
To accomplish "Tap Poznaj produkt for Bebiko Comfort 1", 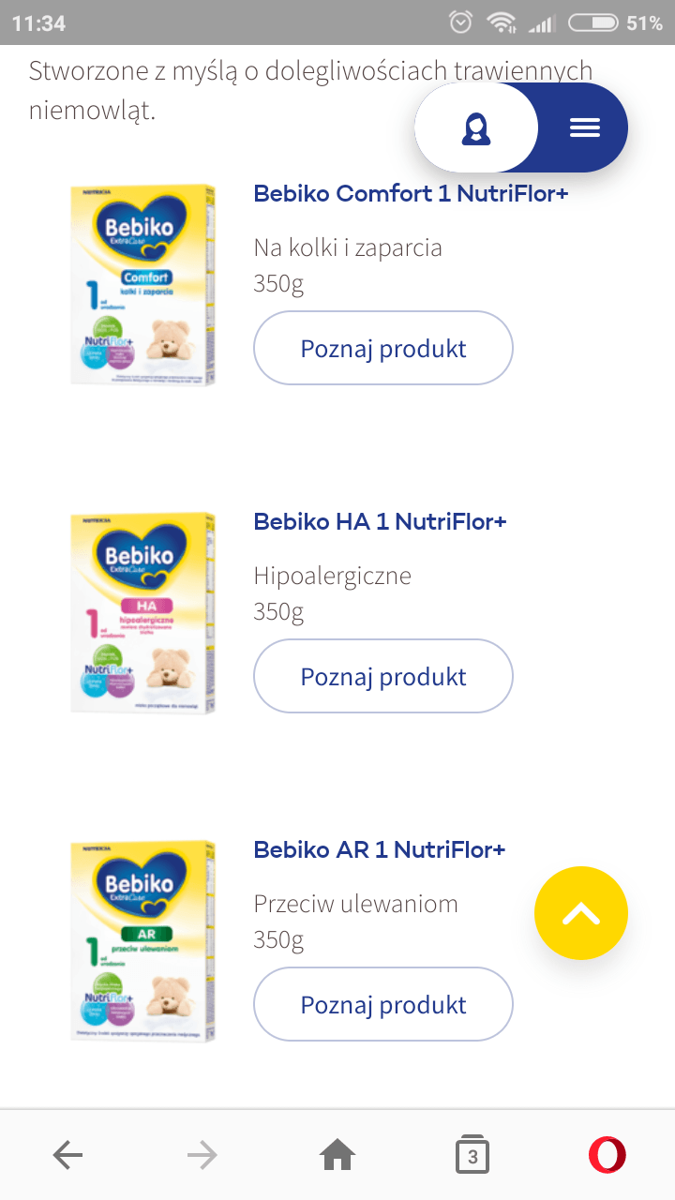I will (383, 349).
